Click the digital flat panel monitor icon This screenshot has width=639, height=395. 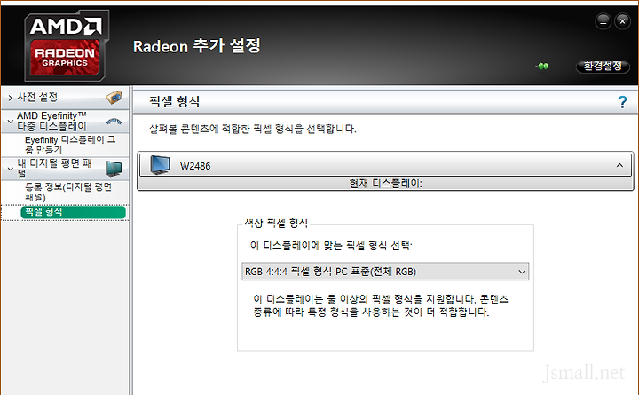point(114,169)
